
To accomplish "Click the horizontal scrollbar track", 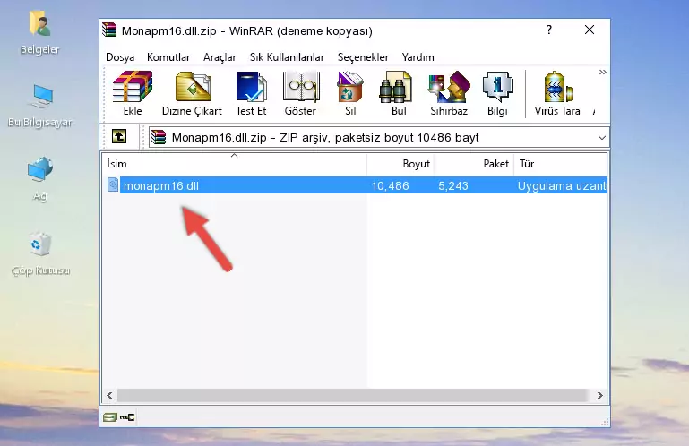I will [352, 395].
